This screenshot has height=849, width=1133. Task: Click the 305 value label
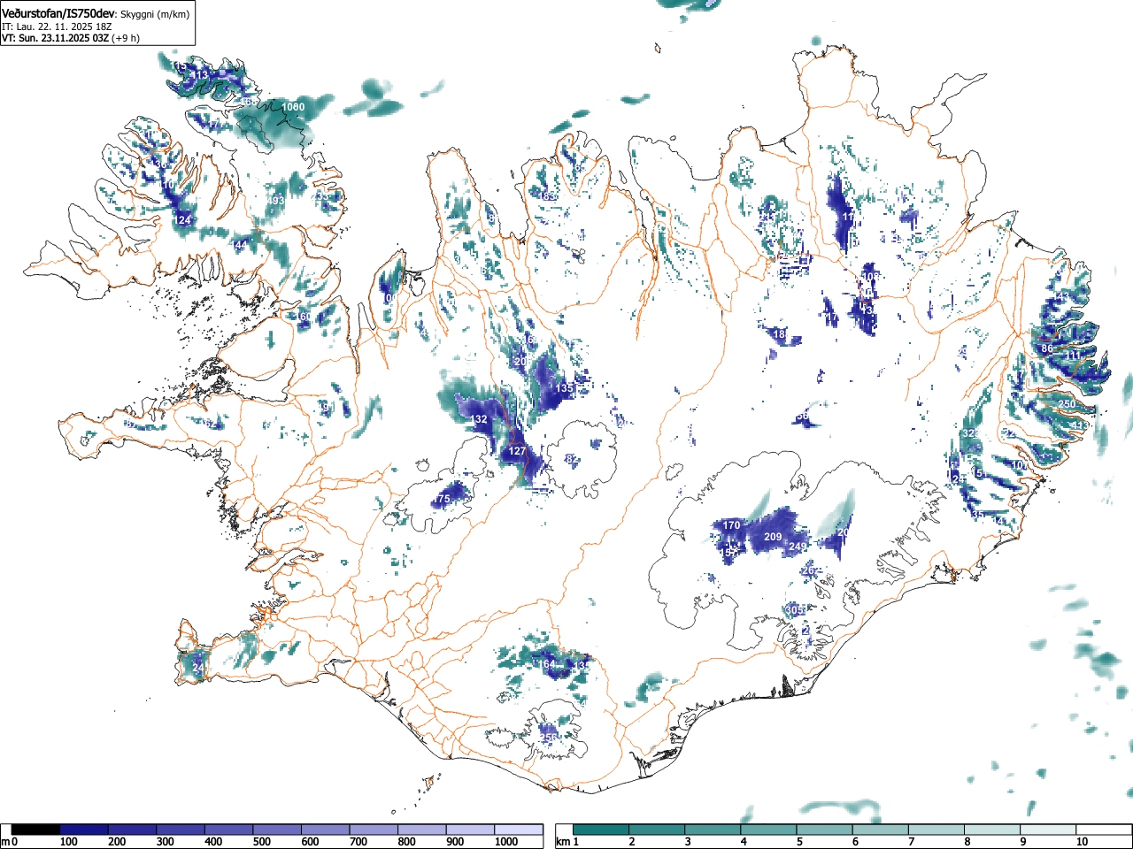pos(795,609)
